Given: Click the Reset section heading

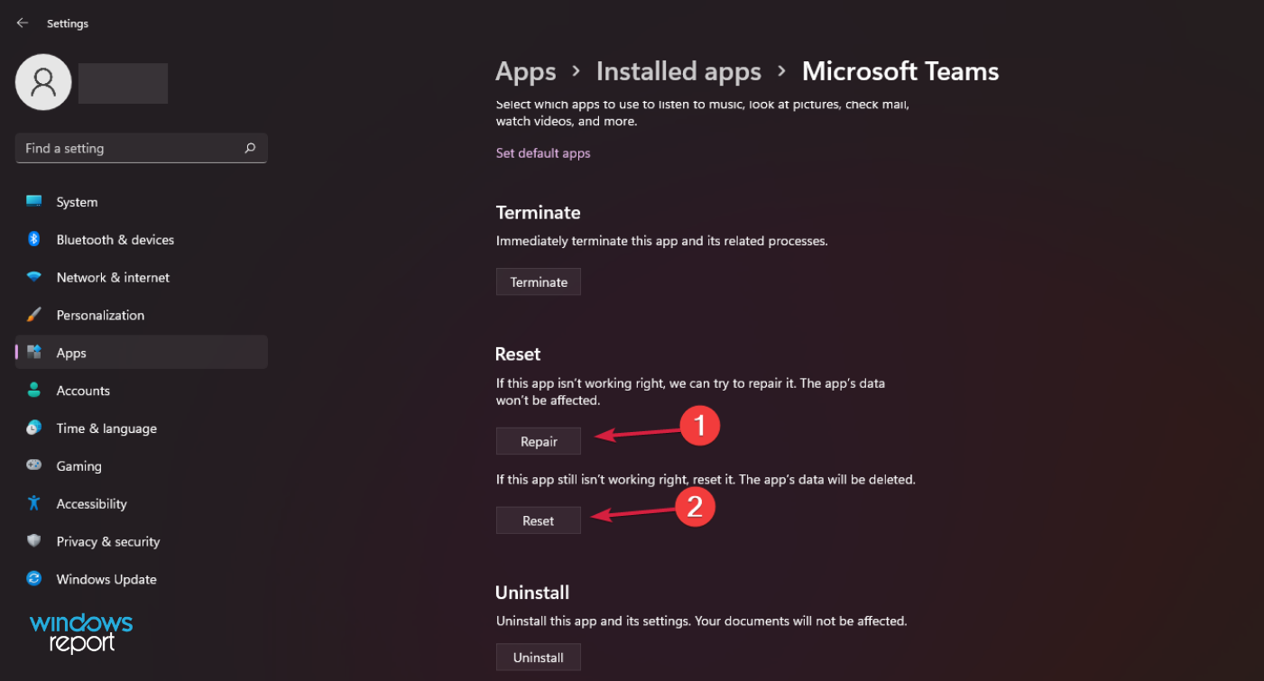Looking at the screenshot, I should 518,354.
